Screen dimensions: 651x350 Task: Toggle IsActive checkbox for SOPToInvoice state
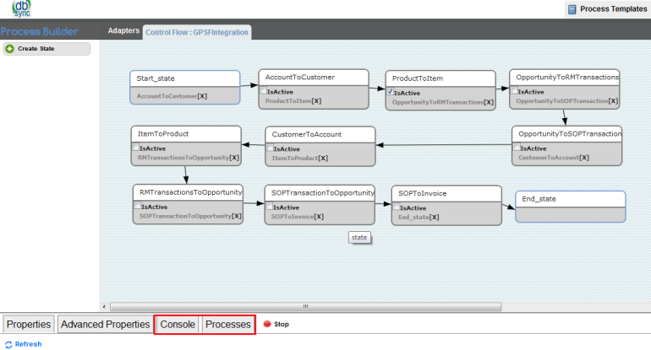(x=396, y=207)
